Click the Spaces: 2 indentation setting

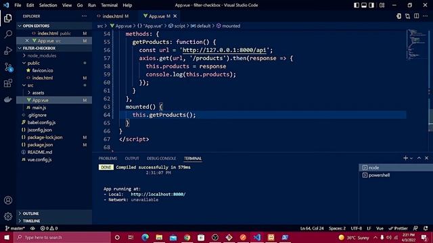pos(337,228)
